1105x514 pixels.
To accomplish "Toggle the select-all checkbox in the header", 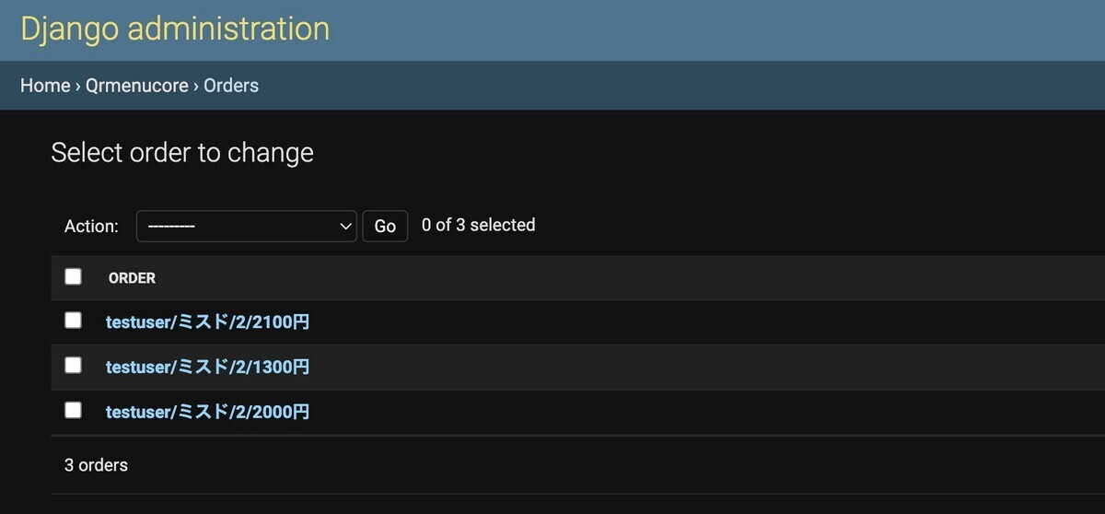I will click(x=73, y=276).
